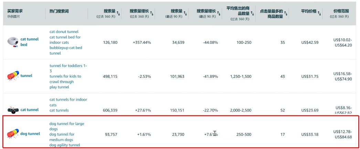Screen dimensions: 360x149
Task: Click the dog tunnel product thumbnail
Action: coord(13,134)
